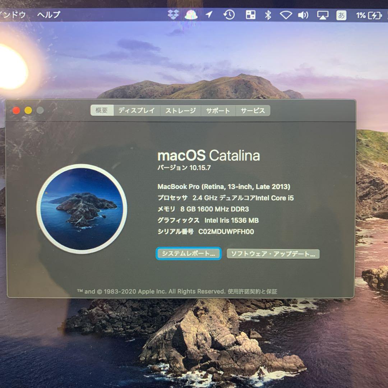This screenshot has height=388, width=388.
Task: Open the Time Machine menu bar icon
Action: (229, 15)
